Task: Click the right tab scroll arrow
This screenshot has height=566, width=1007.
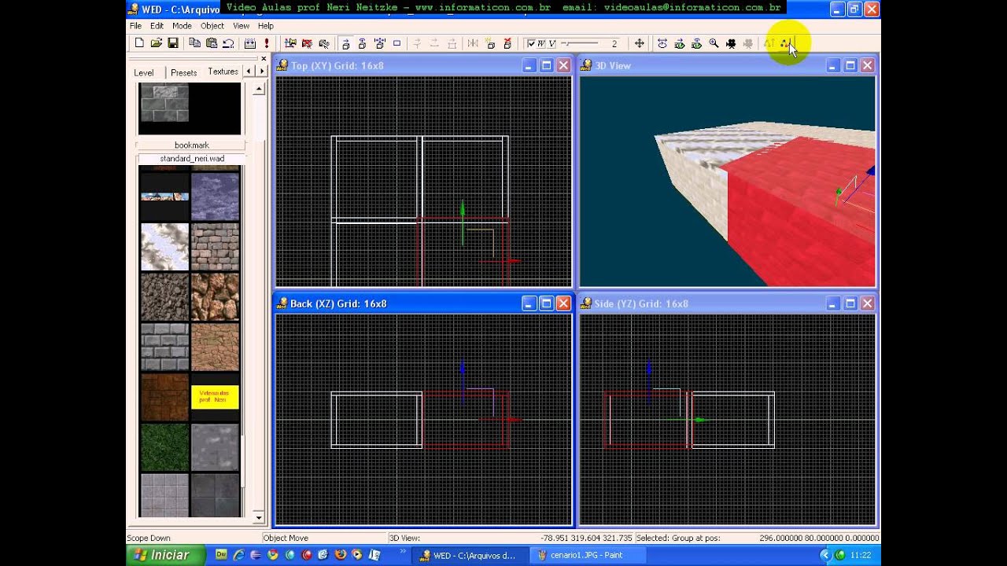Action: coord(261,72)
